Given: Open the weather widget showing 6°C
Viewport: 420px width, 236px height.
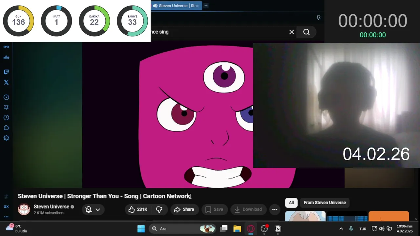Looking at the screenshot, I should pos(16,228).
